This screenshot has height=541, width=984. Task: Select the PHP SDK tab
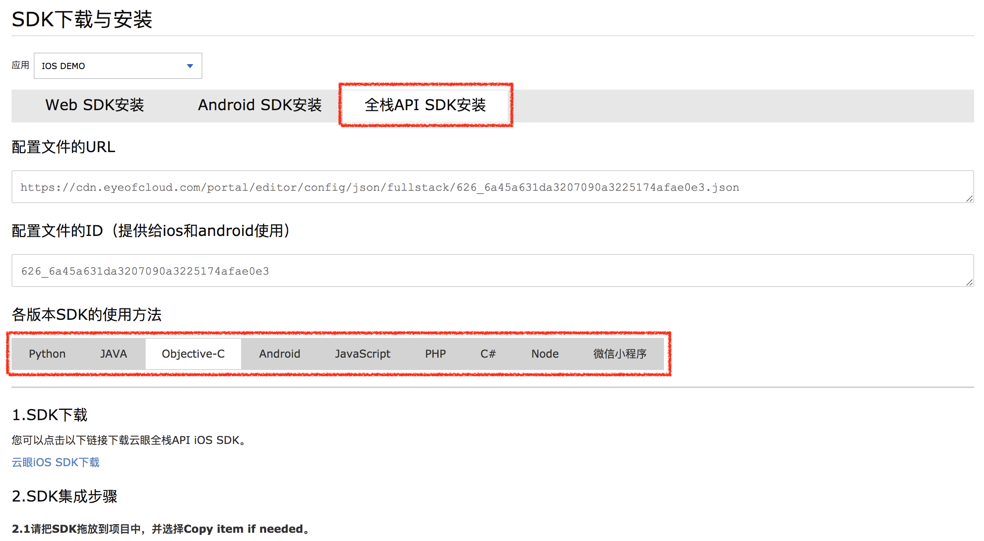(x=436, y=354)
